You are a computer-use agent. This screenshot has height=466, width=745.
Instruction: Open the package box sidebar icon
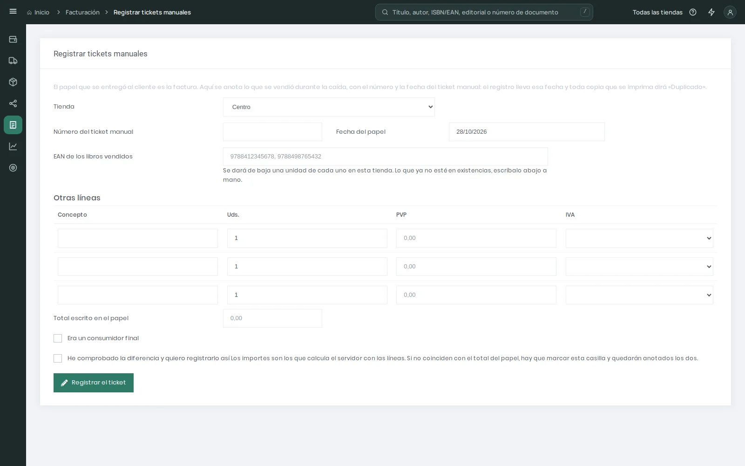click(13, 82)
